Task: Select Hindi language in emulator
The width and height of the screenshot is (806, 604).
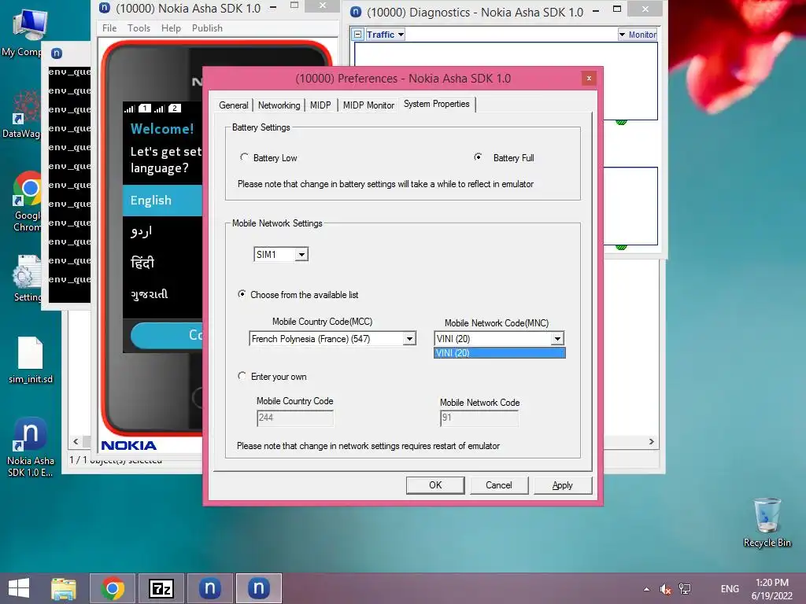Action: click(x=162, y=263)
